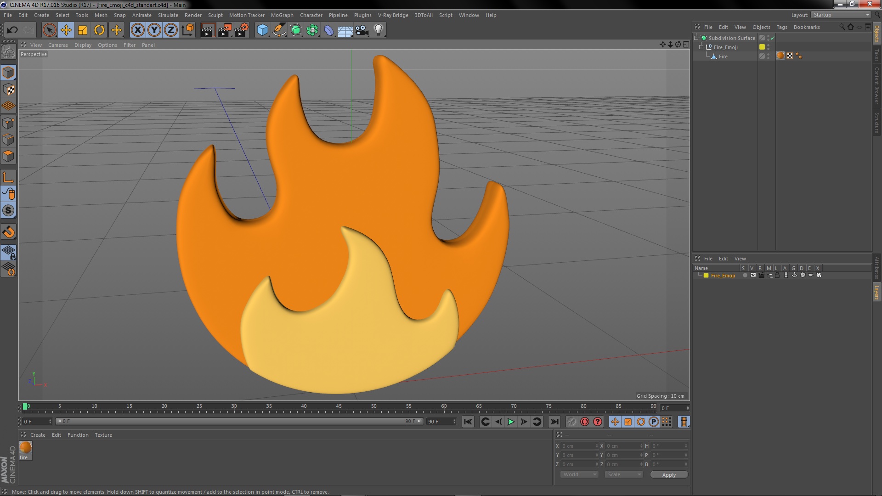Enable Snap using the S icon
The width and height of the screenshot is (882, 496).
[x=8, y=211]
